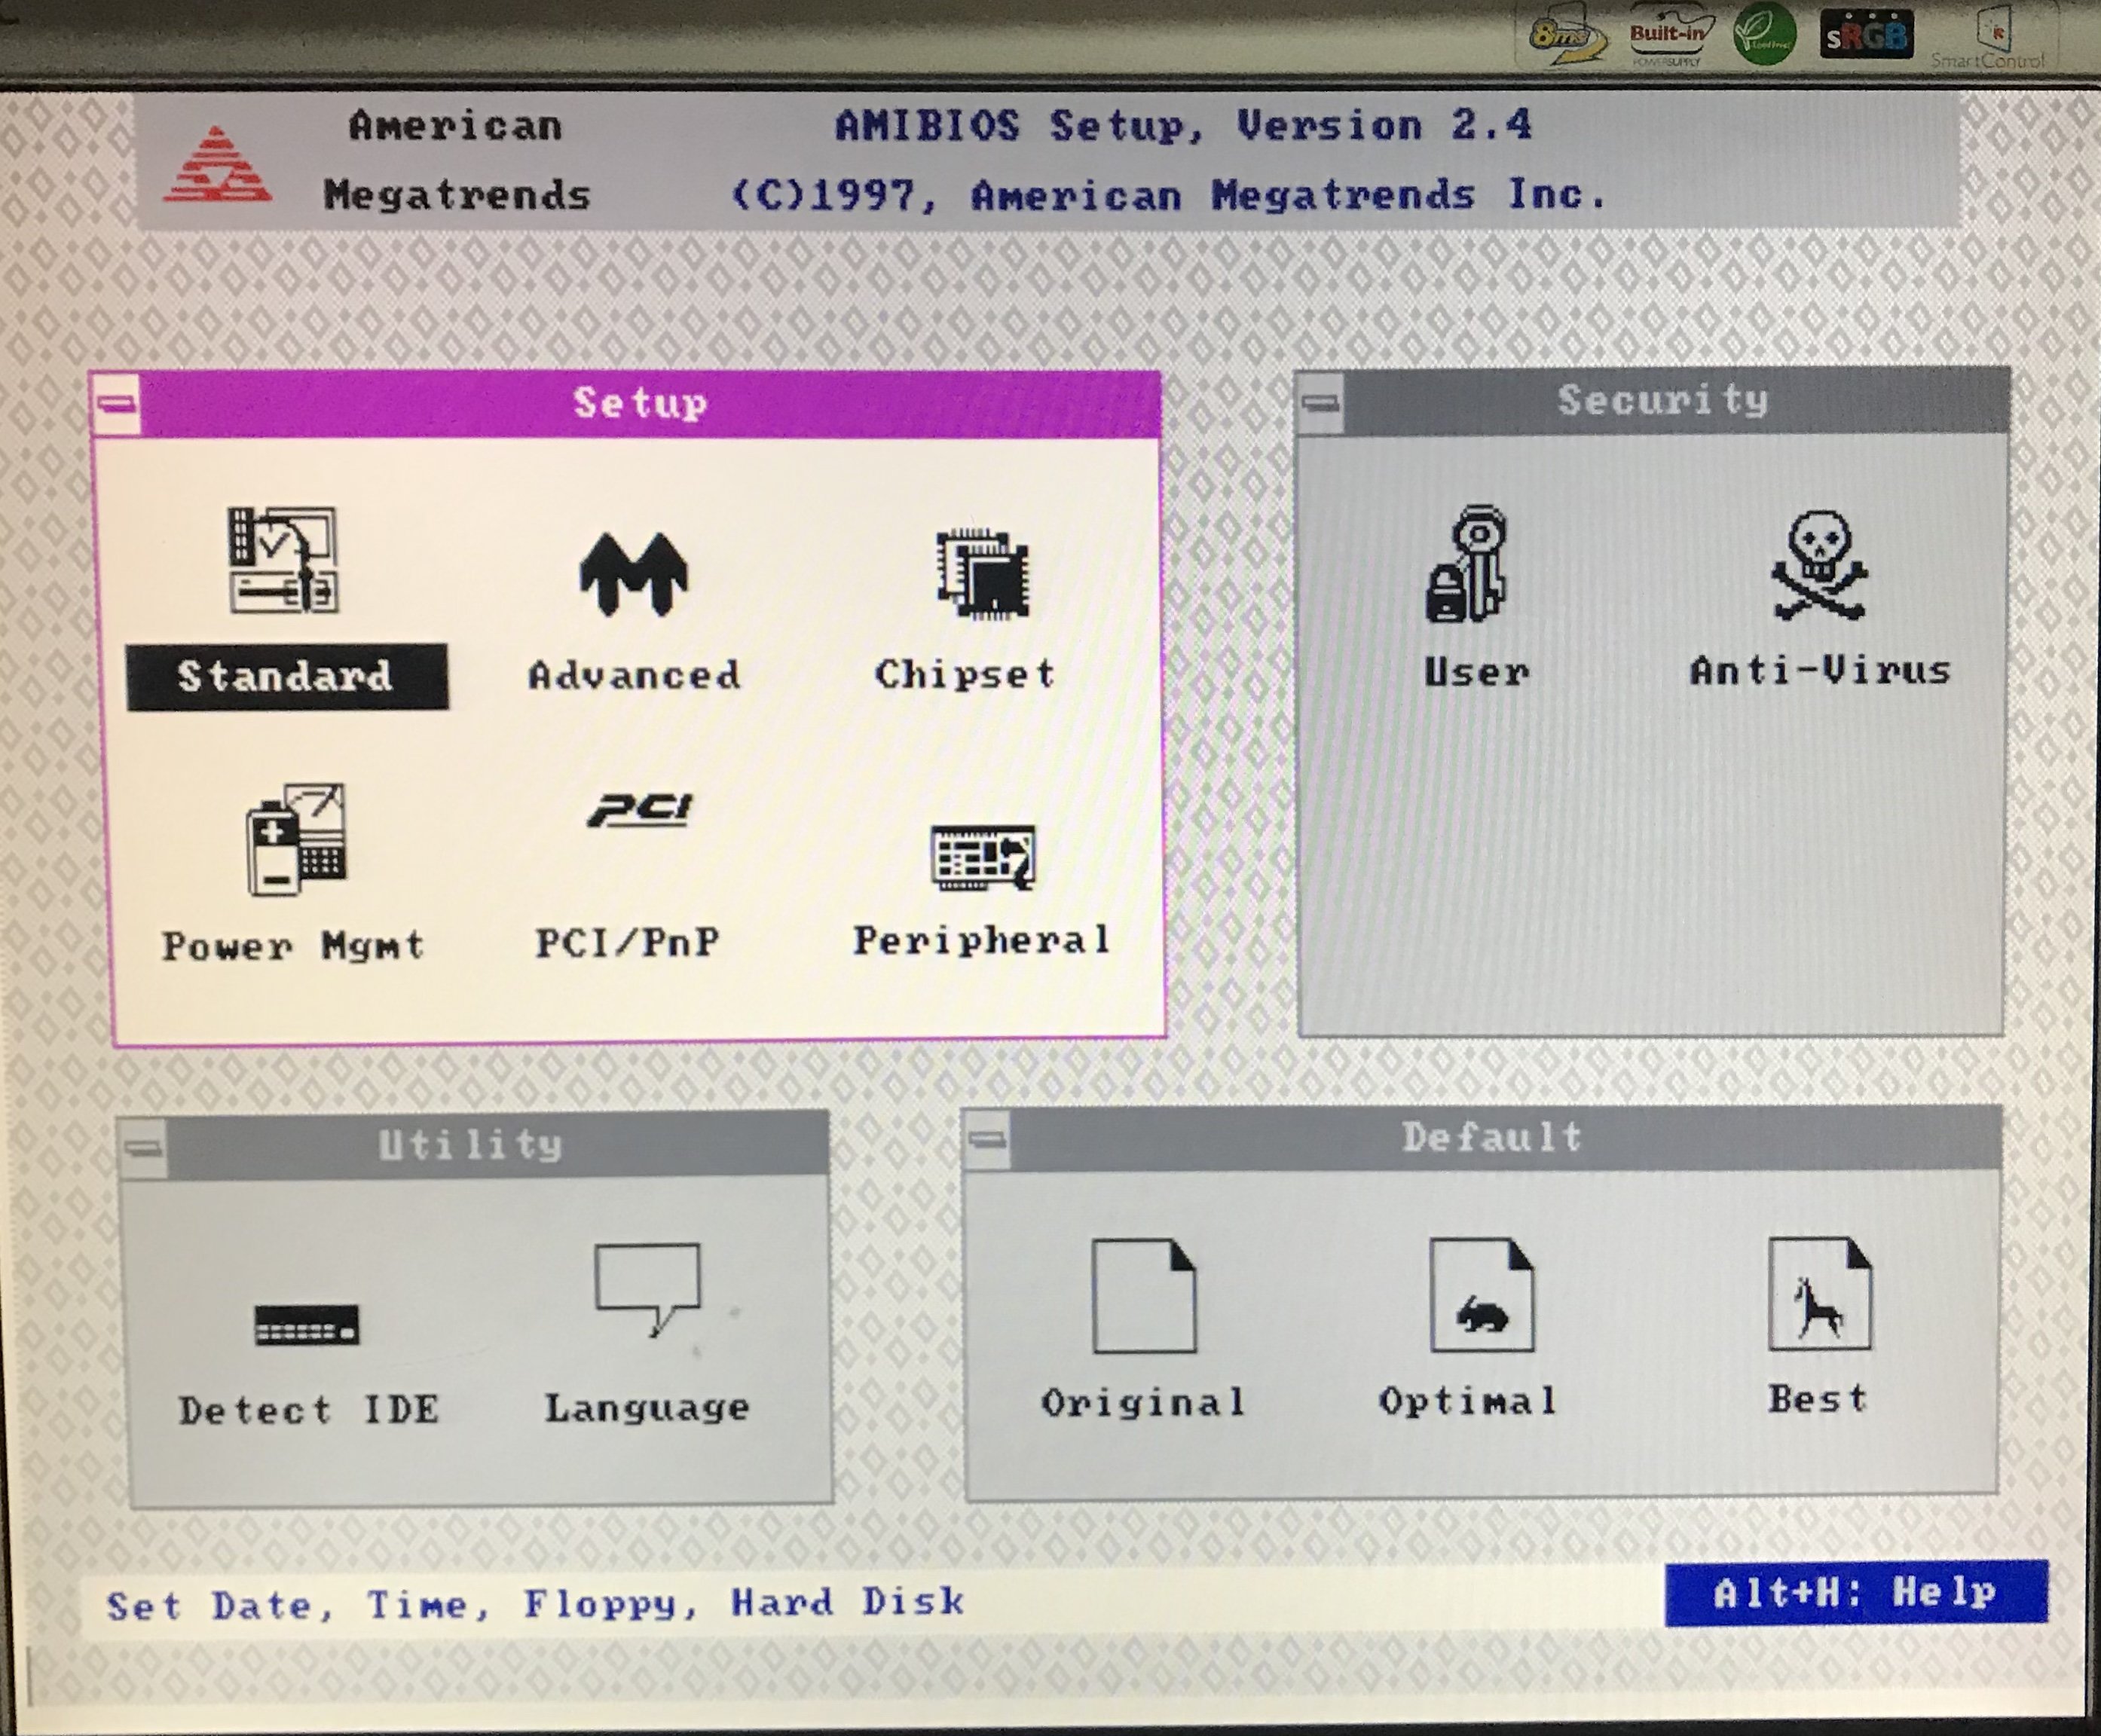This screenshot has width=2101, height=1736.
Task: Open Setup window control menu box
Action: click(x=117, y=405)
